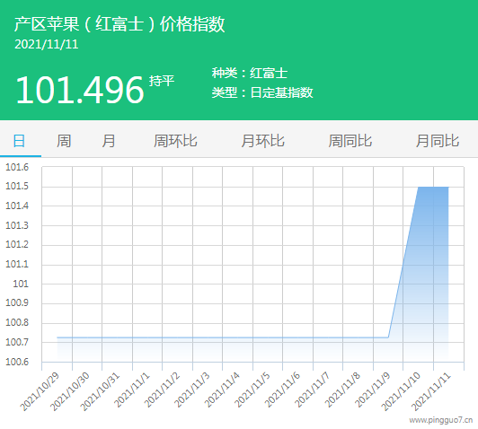Click the 101.5 y-axis value label
Screen dimensions: 478x429
pos(17,187)
